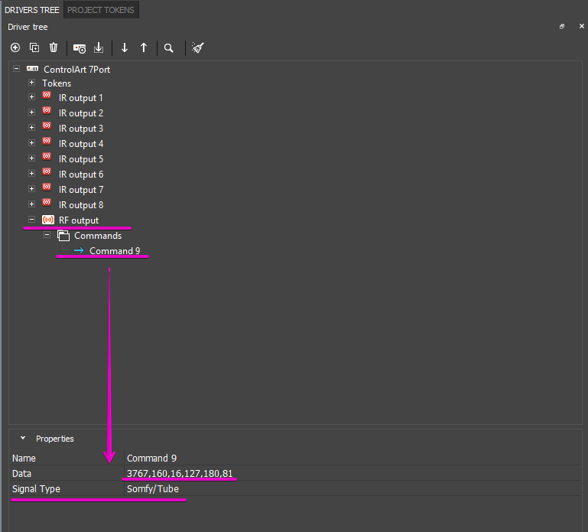
Task: Move item down with arrow icon
Action: pos(125,47)
